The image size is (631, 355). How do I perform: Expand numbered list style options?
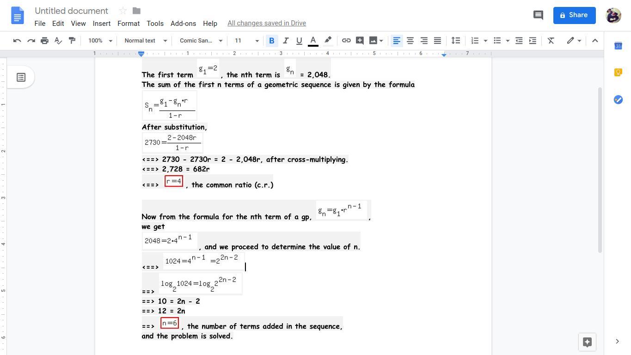(x=485, y=41)
